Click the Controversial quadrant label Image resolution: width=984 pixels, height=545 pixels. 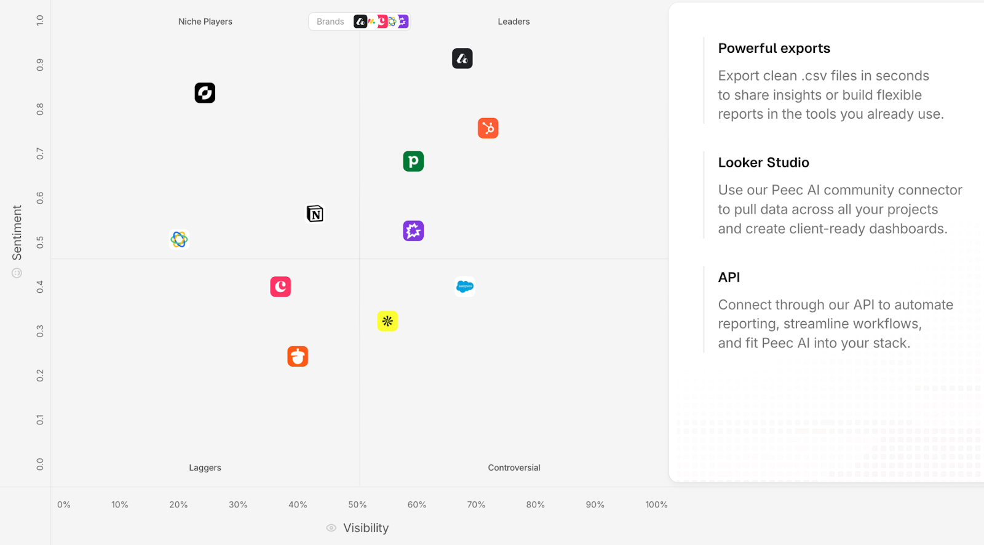[x=514, y=467]
